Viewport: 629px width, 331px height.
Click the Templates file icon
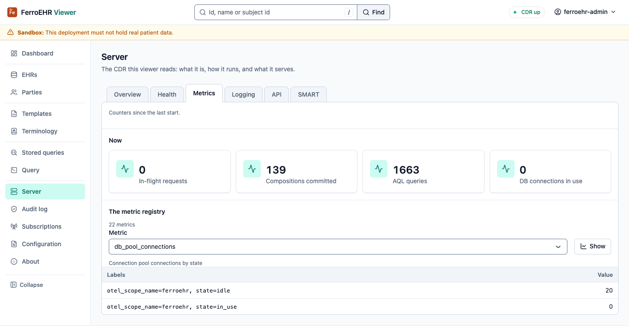pos(14,114)
